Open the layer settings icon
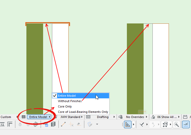This screenshot has width=191, height=135. (46, 124)
